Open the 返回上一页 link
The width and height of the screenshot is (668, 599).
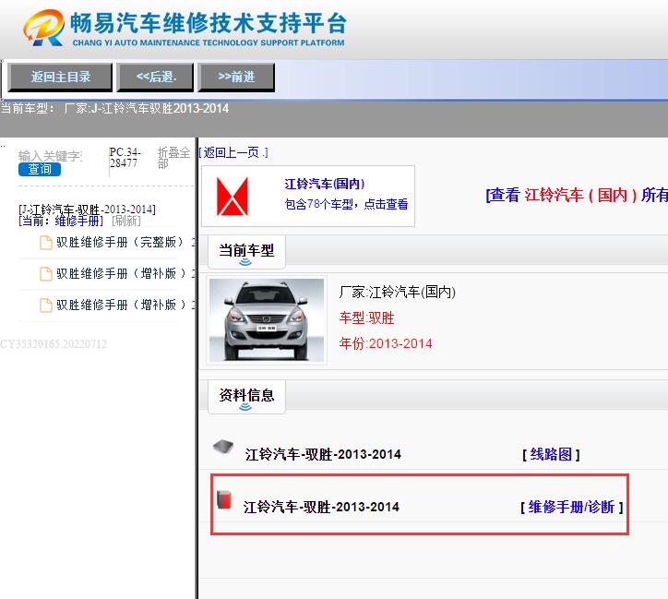coord(233,152)
